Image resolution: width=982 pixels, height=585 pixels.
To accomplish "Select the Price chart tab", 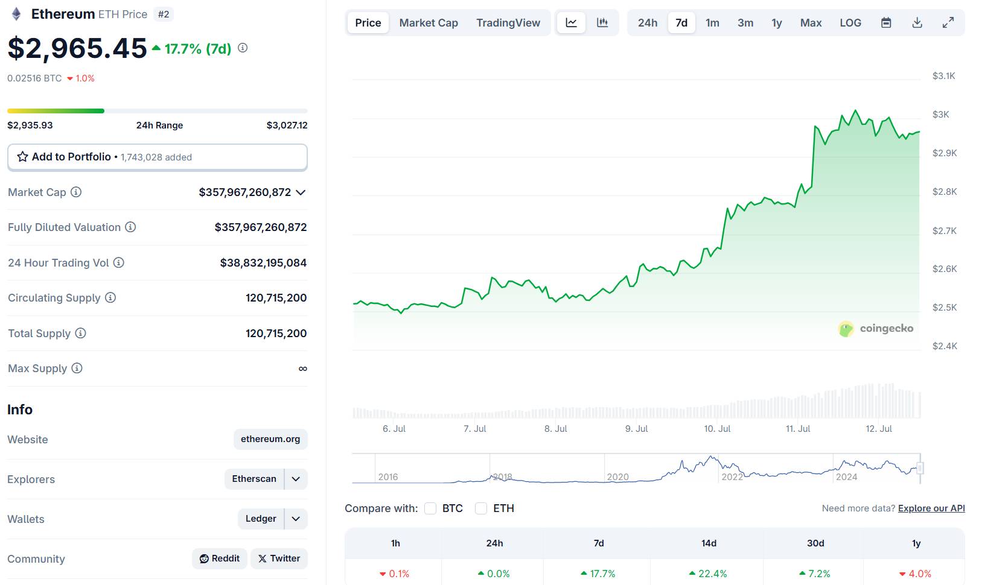I will point(368,23).
